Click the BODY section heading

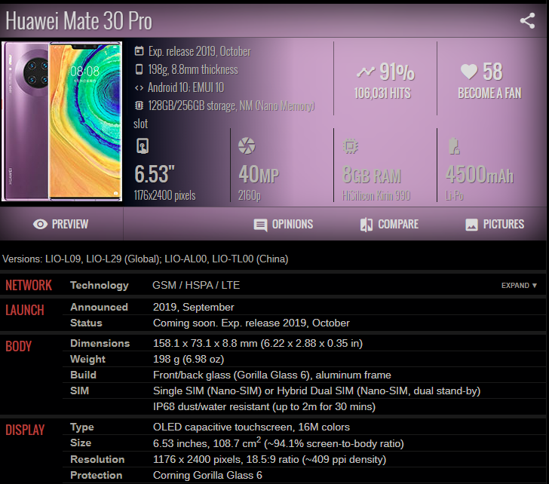click(x=19, y=346)
